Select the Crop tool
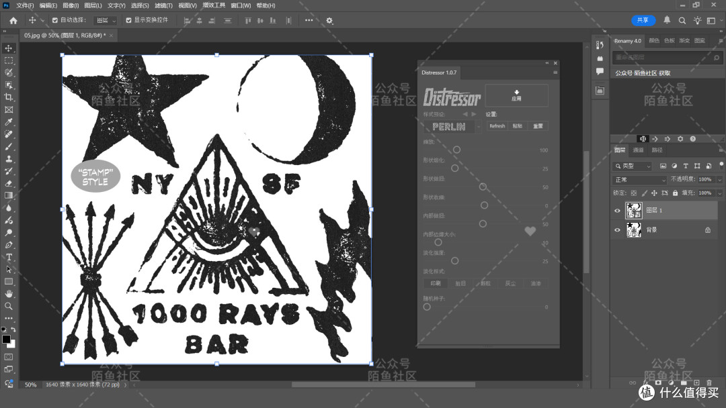Viewport: 726px width, 408px height. pyautogui.click(x=9, y=97)
